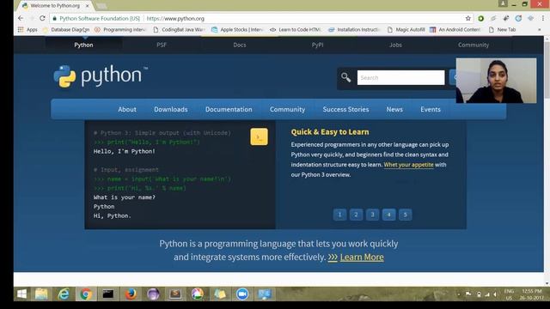Open the Learn to Code HTML bookmark
This screenshot has height=309, width=550.
[x=296, y=30]
